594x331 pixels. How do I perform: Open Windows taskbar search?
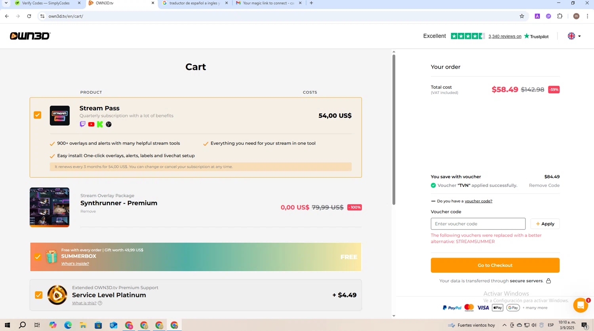pyautogui.click(x=22, y=325)
